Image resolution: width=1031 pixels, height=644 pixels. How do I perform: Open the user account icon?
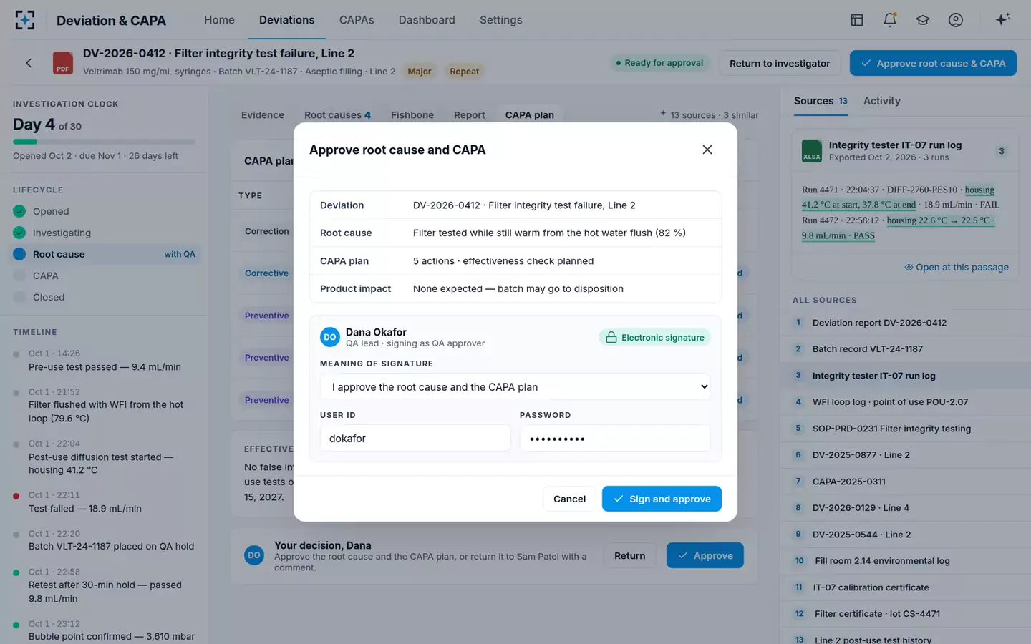pos(956,20)
